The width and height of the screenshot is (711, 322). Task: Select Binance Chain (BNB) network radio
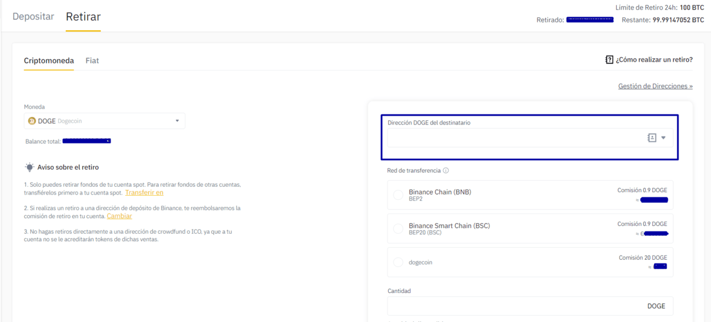click(398, 195)
